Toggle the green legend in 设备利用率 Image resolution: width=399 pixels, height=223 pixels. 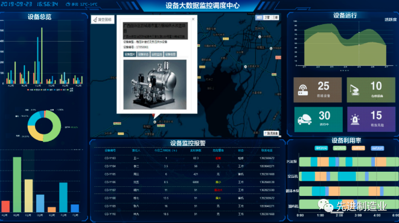pyautogui.click(x=339, y=148)
